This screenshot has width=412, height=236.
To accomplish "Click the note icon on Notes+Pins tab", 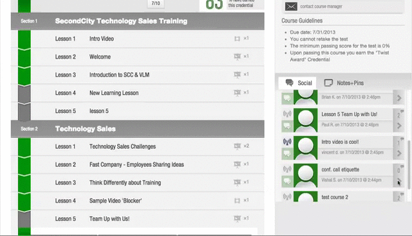I will click(x=328, y=83).
